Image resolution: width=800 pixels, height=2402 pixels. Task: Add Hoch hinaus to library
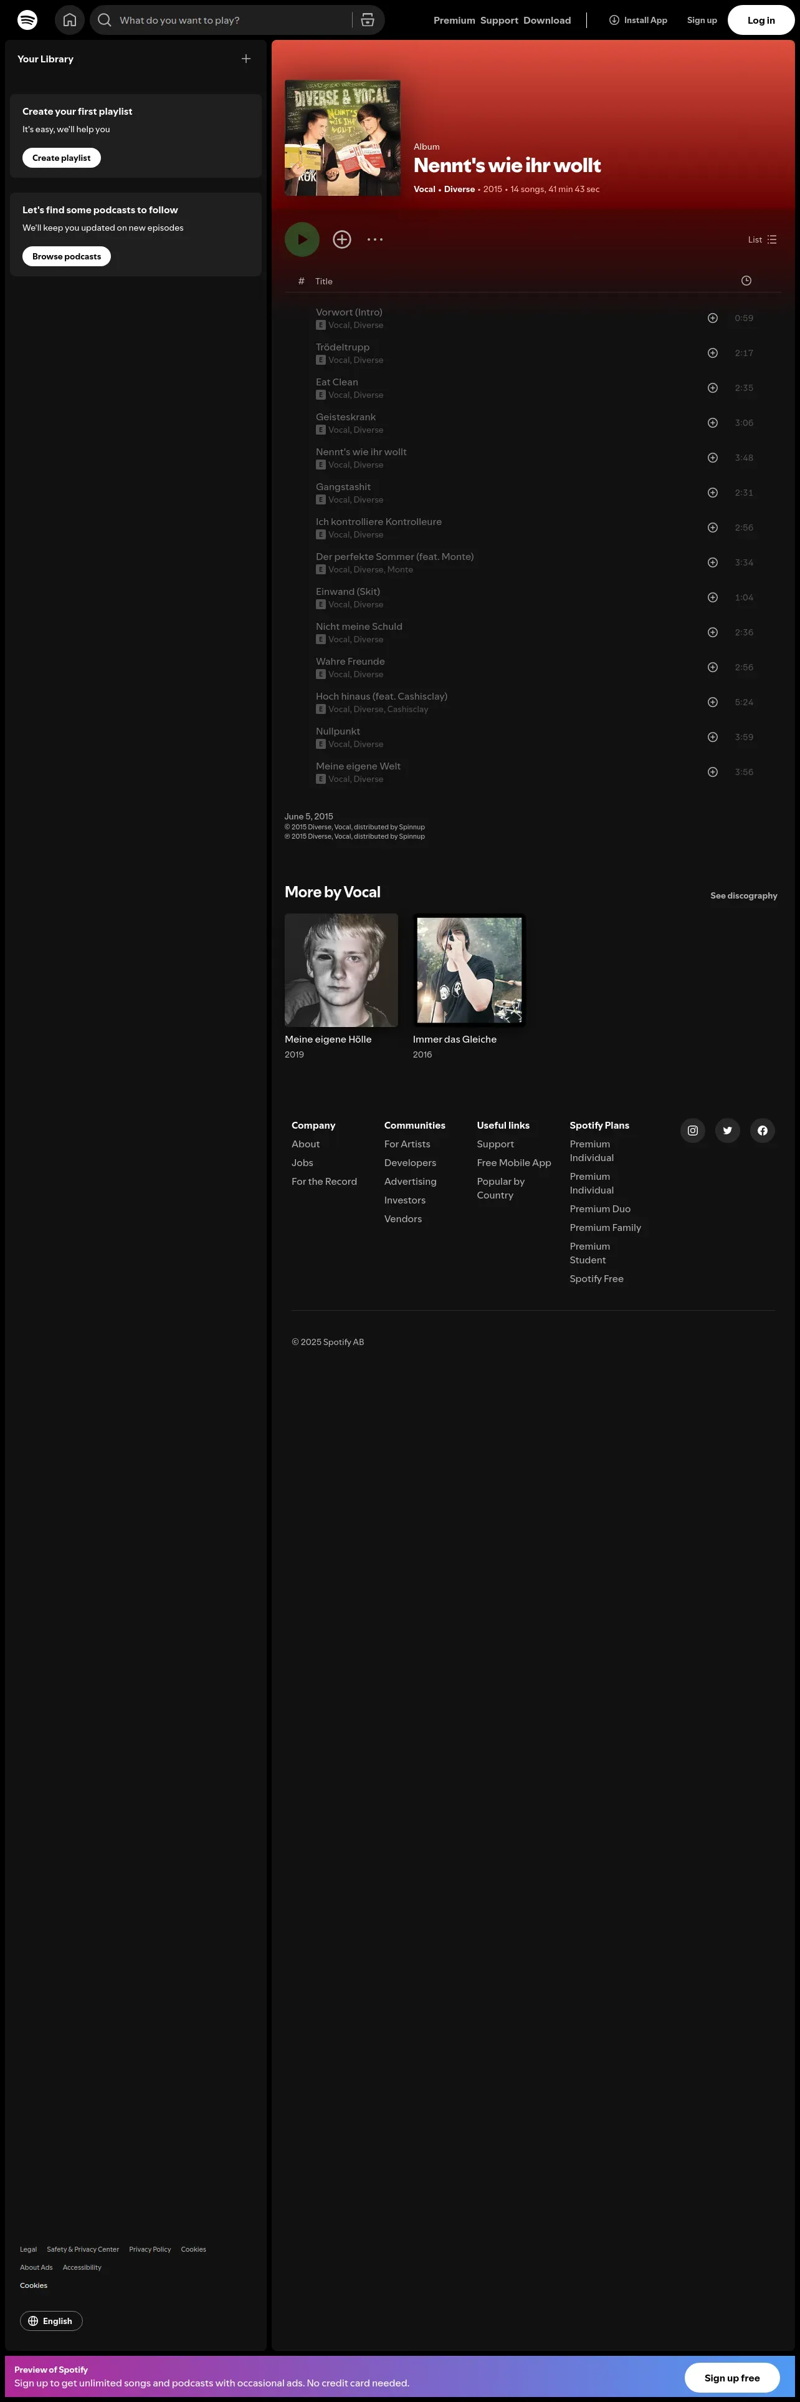click(x=712, y=702)
